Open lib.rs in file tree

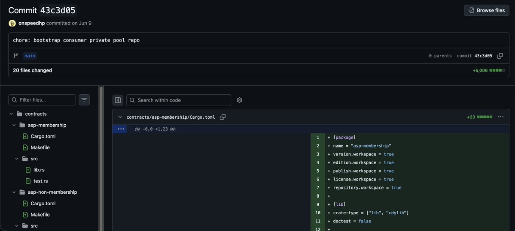pos(38,170)
